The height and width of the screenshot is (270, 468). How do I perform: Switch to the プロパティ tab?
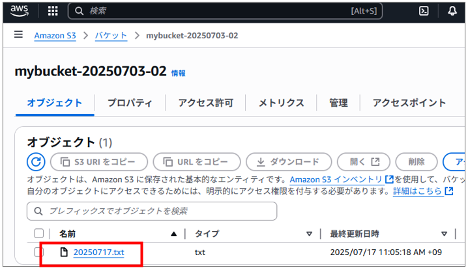(130, 103)
